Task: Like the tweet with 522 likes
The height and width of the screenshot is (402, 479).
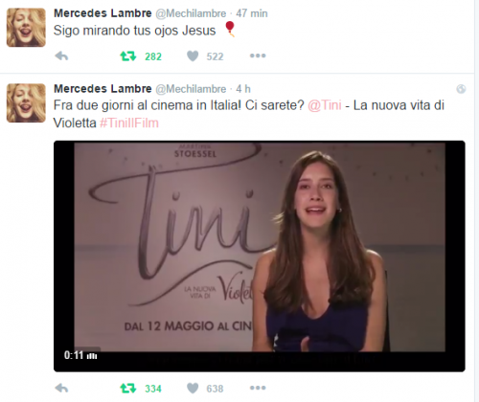Action: coord(193,56)
